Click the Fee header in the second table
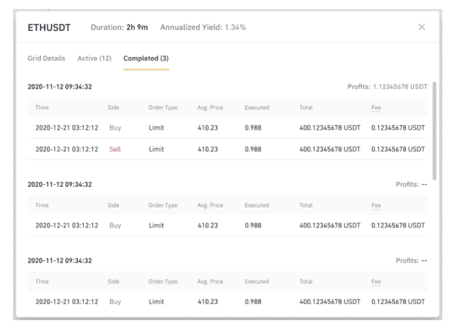 (376, 205)
